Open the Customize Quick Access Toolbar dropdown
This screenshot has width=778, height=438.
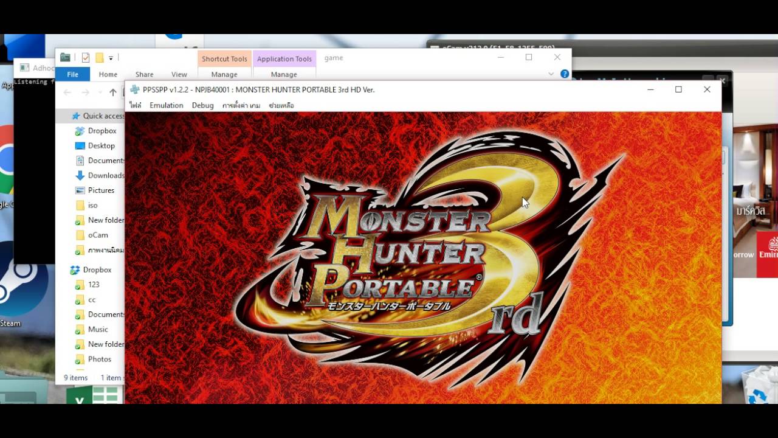pos(111,58)
